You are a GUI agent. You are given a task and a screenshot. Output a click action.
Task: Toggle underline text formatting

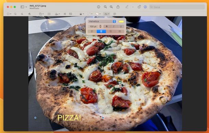[121, 26]
